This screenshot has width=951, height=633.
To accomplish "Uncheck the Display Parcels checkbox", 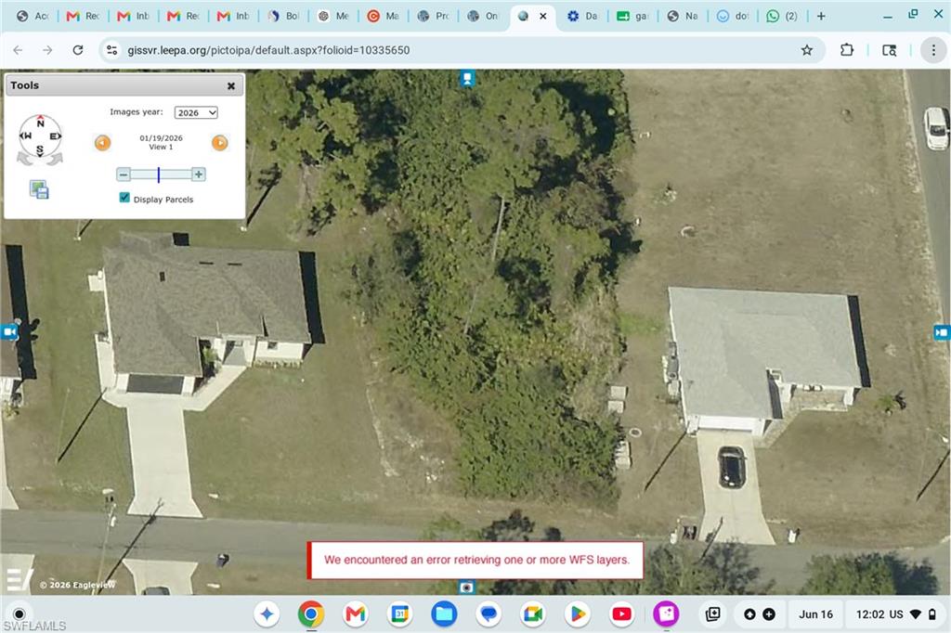I will [x=124, y=198].
